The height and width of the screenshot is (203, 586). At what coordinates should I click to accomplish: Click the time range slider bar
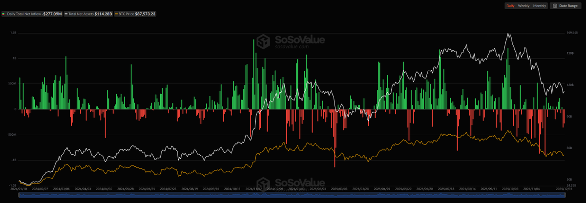[293, 195]
